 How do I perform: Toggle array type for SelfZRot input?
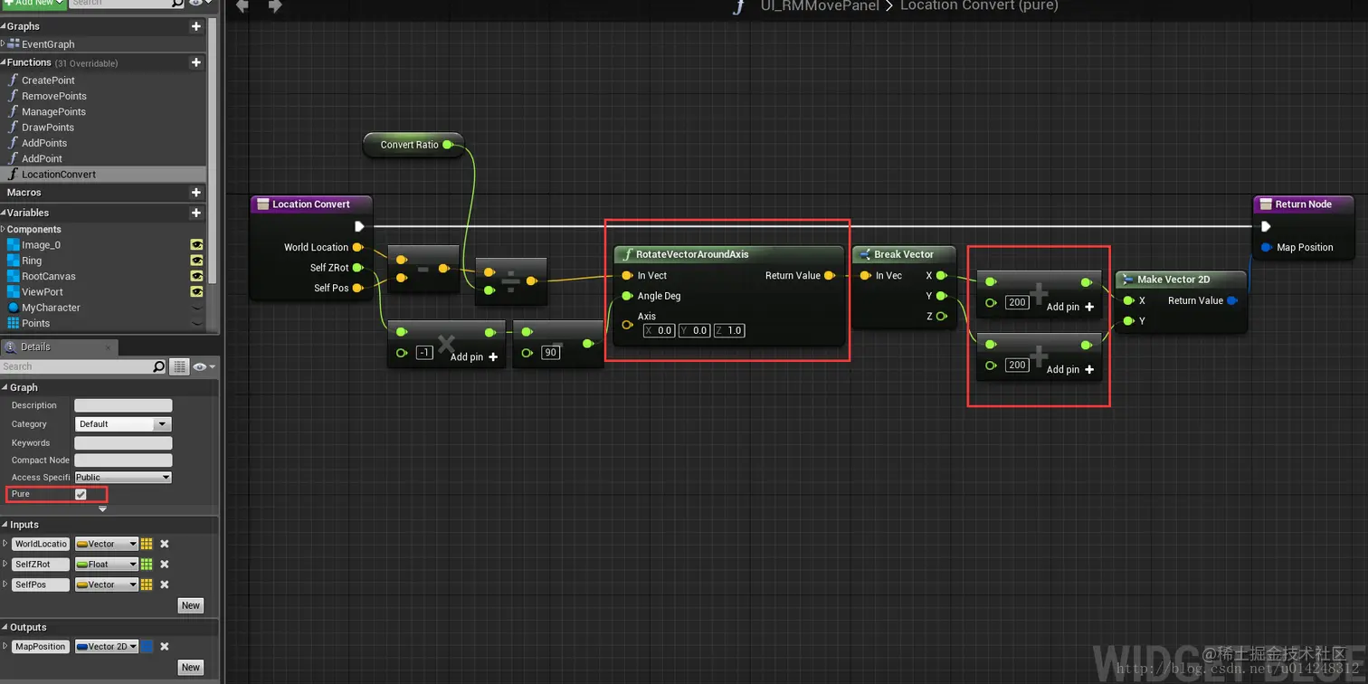147,565
